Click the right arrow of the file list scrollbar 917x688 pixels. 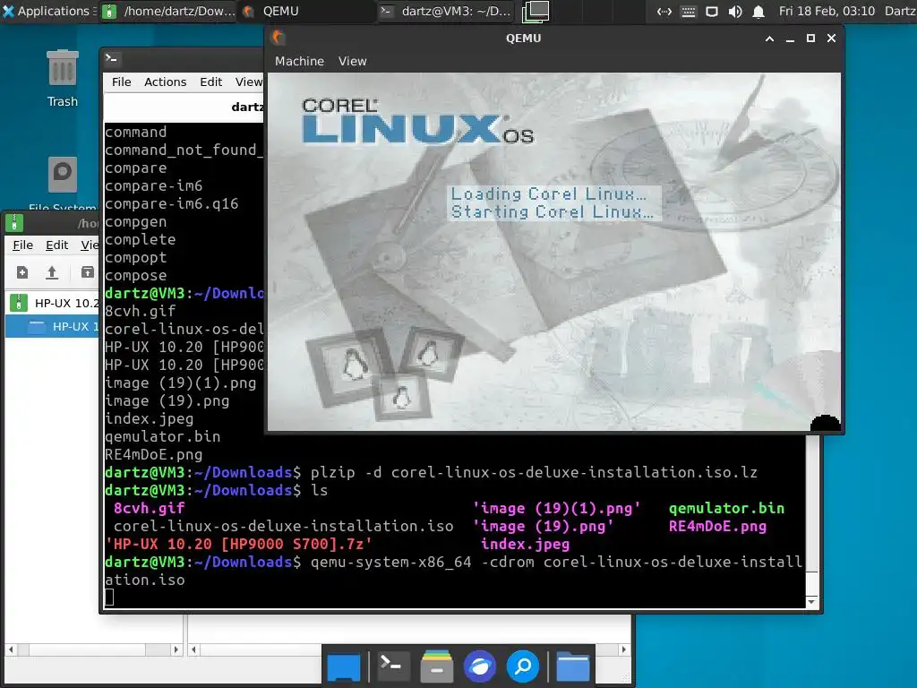pyautogui.click(x=623, y=649)
